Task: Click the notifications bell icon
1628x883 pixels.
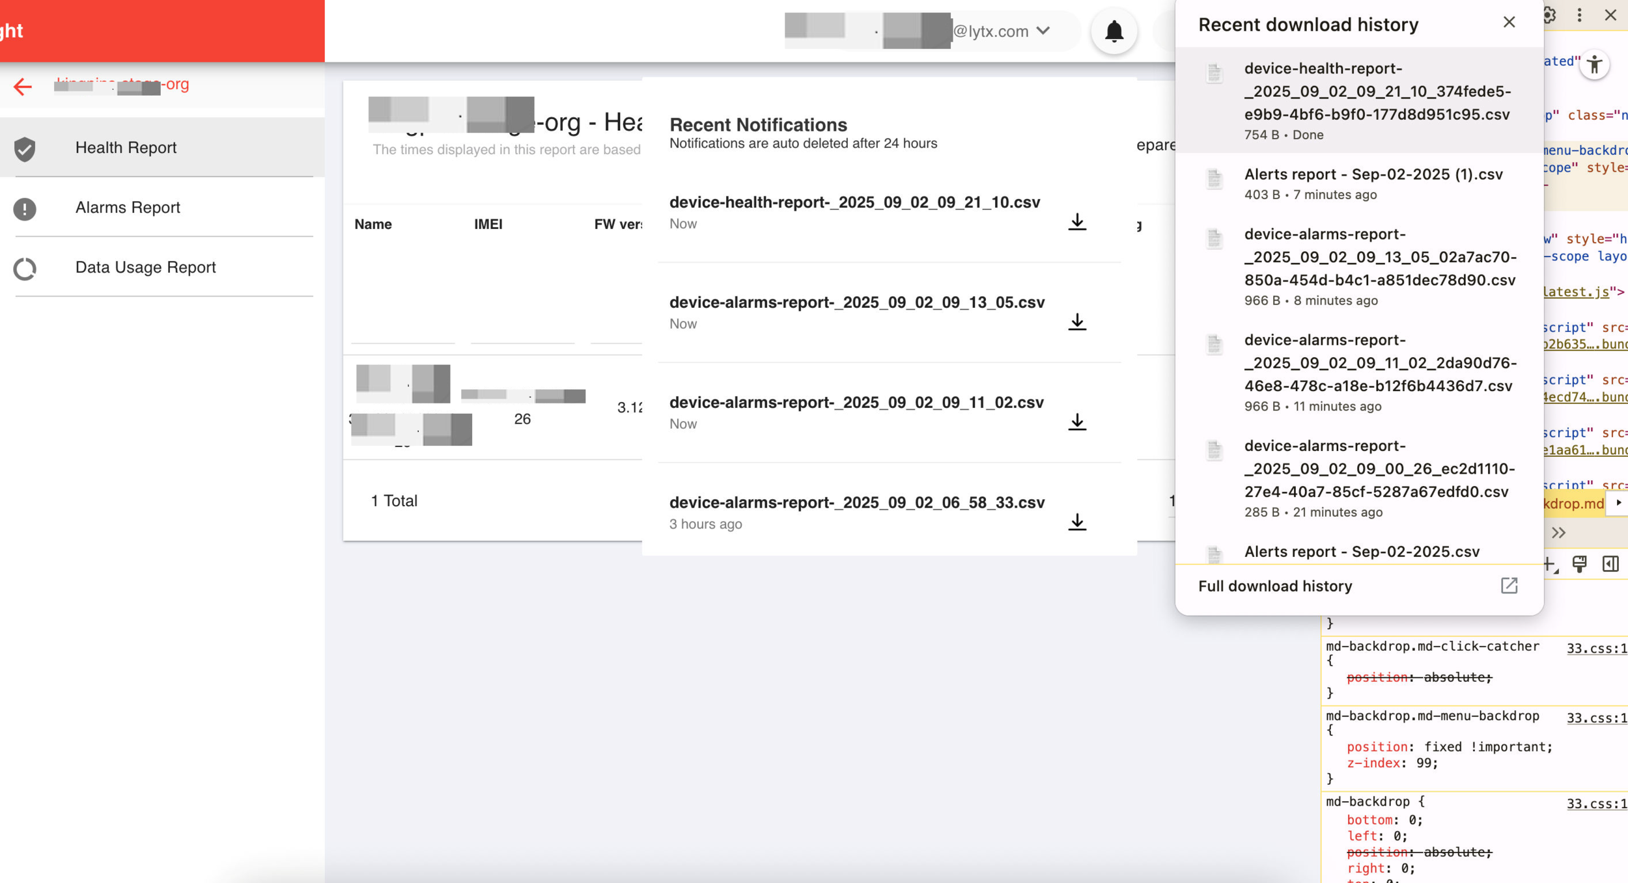Action: click(1114, 31)
